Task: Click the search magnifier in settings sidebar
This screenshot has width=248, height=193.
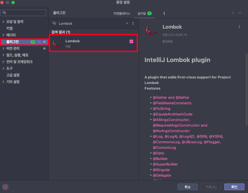Action: pos(4,13)
